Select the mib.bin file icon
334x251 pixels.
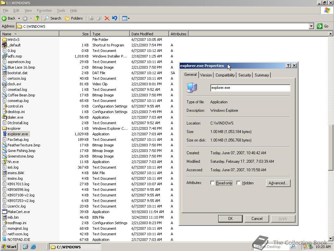coord(5,217)
